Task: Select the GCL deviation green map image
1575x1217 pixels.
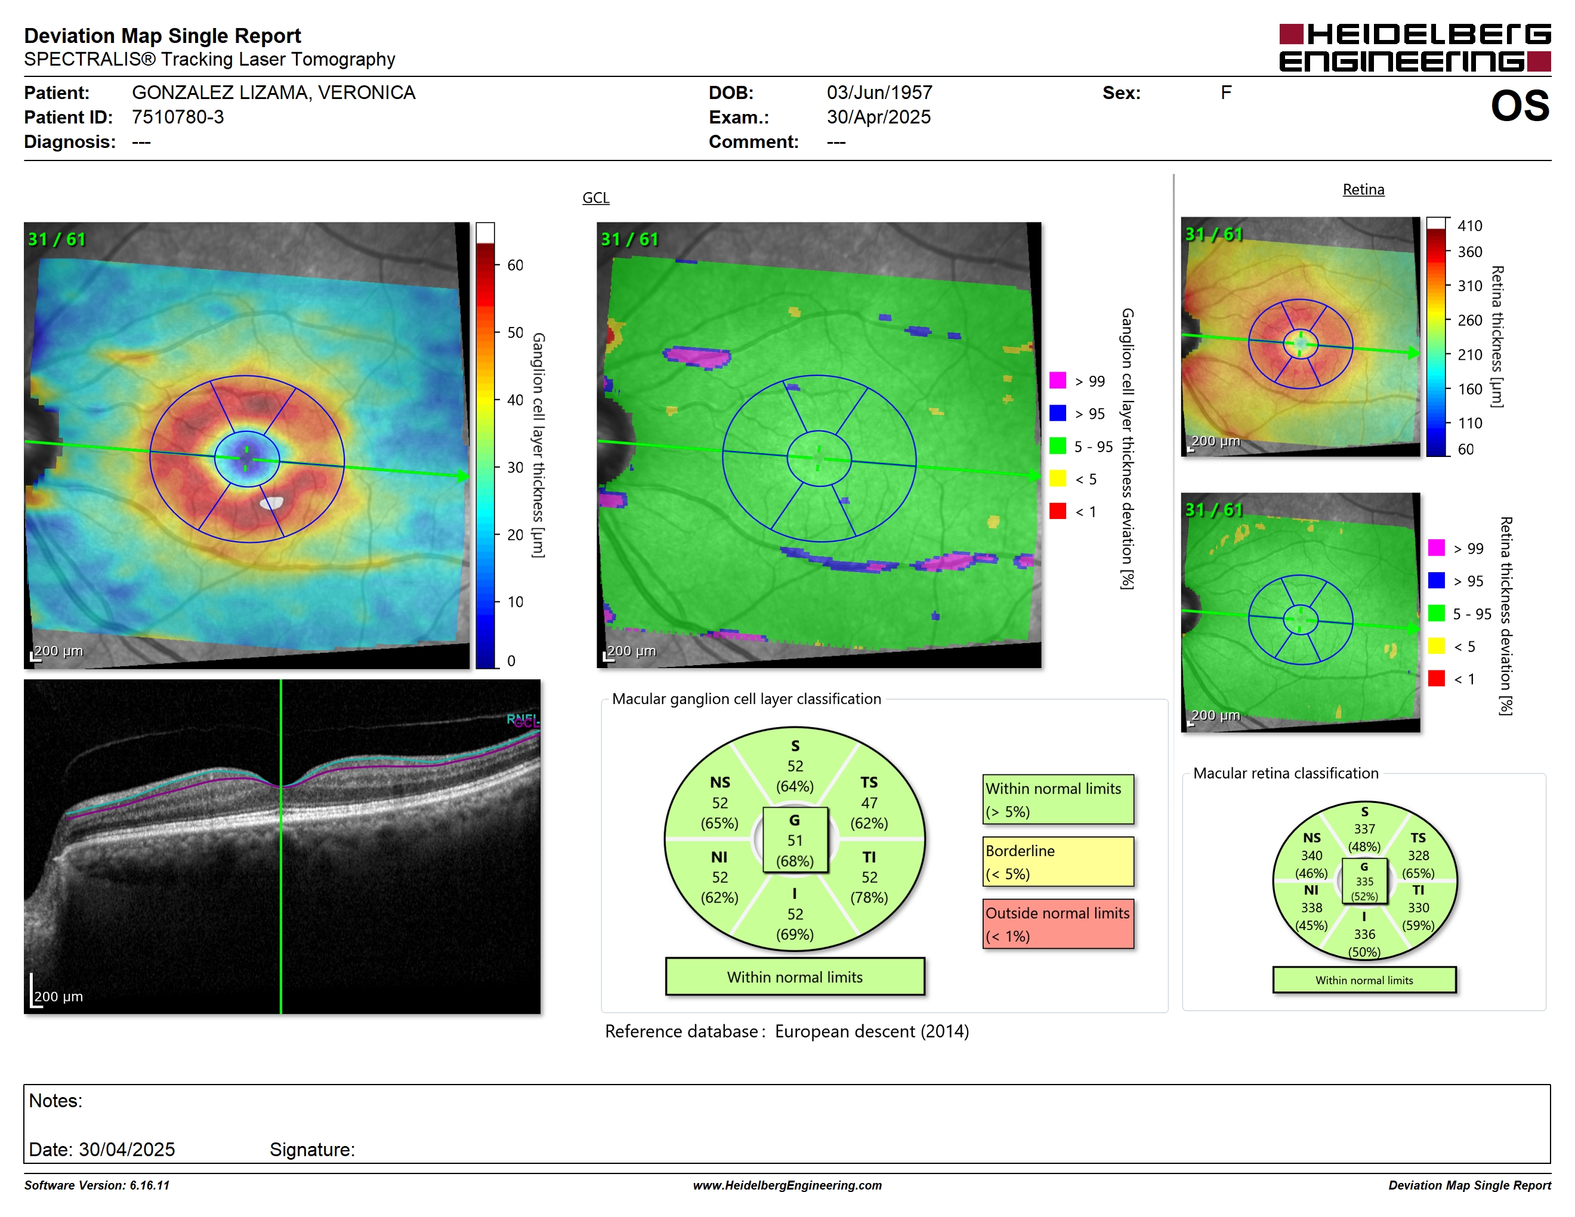Action: coord(819,445)
